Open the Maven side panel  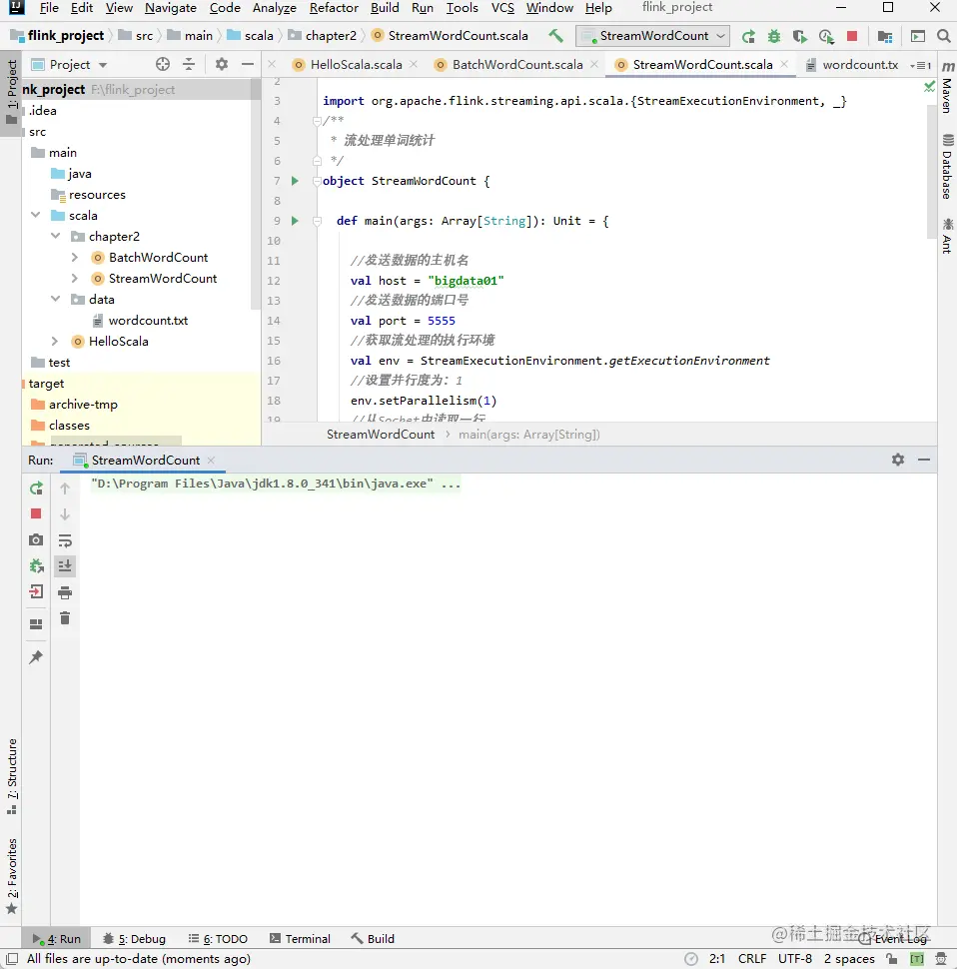point(947,87)
